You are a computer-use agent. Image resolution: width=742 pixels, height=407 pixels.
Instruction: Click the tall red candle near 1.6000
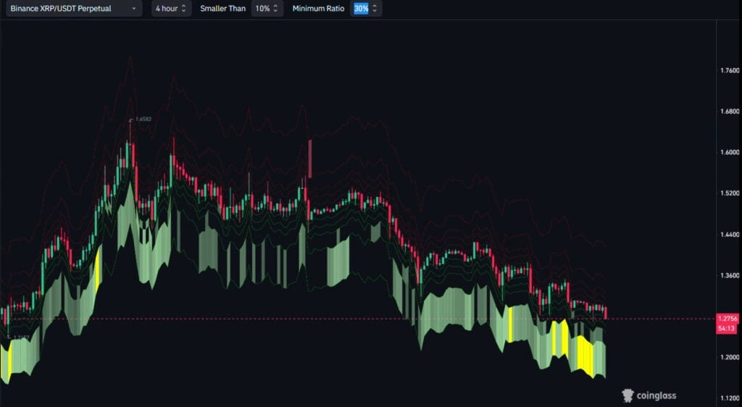tap(310, 159)
